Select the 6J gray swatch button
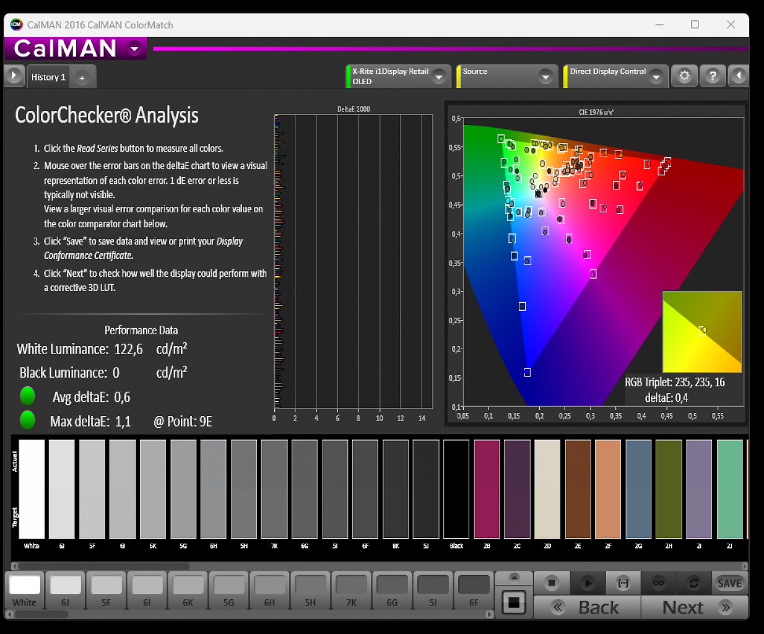 65,591
